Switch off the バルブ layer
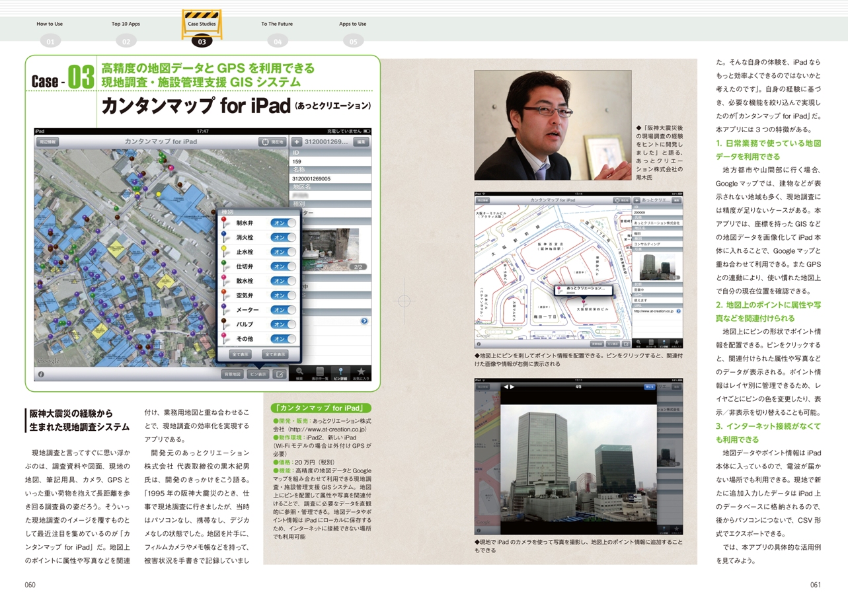This screenshot has width=848, height=600. click(x=283, y=324)
